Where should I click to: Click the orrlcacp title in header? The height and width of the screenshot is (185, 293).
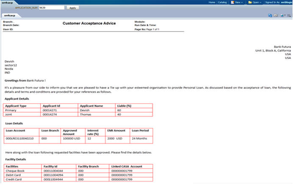click(x=7, y=3)
